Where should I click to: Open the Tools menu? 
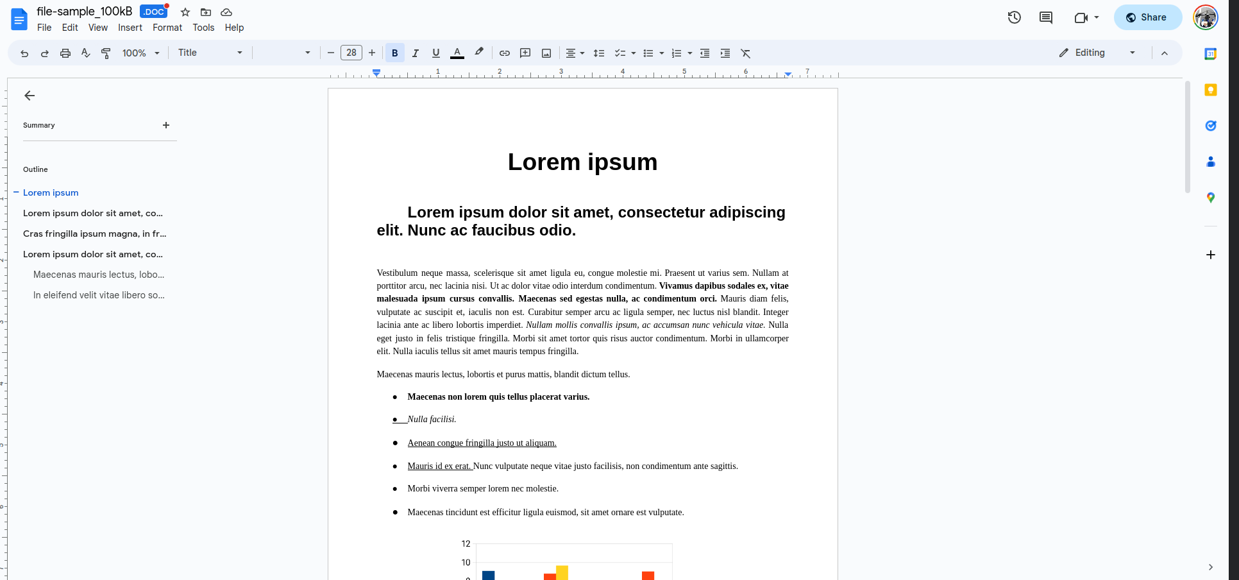click(x=203, y=28)
